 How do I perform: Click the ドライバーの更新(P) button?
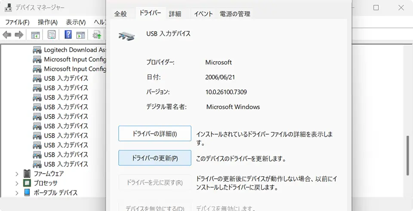coord(154,158)
